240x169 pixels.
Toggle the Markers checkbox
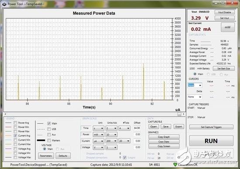pyautogui.click(x=49, y=140)
